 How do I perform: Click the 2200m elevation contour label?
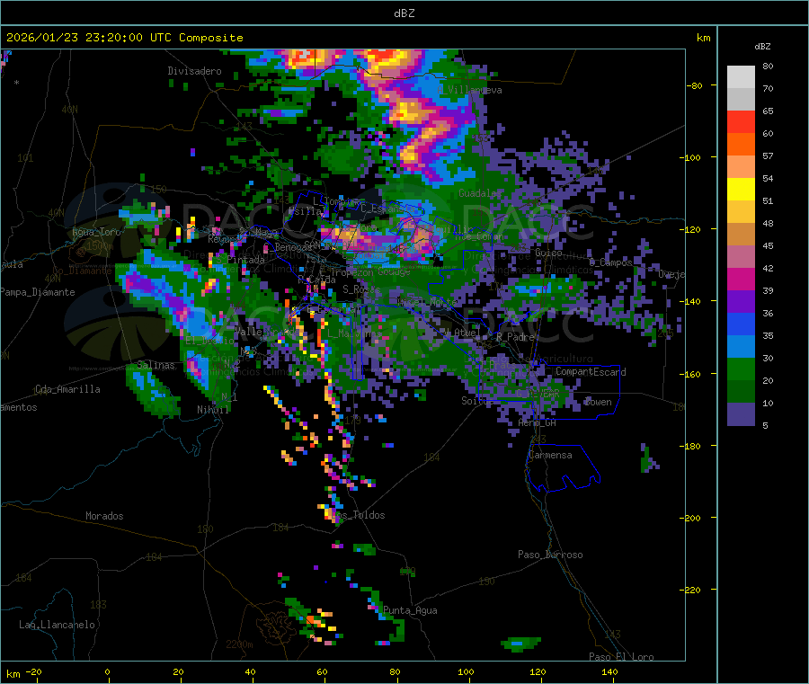(x=239, y=644)
